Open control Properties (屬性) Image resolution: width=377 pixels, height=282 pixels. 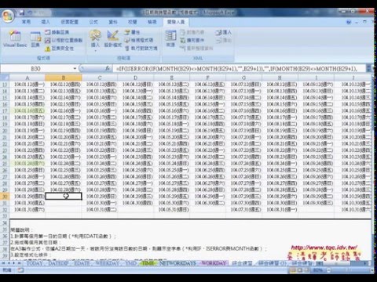pyautogui.click(x=132, y=32)
